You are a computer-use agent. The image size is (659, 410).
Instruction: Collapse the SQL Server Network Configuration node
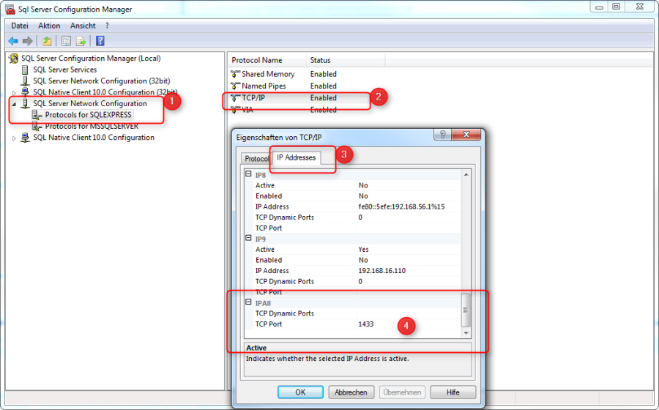(14, 104)
